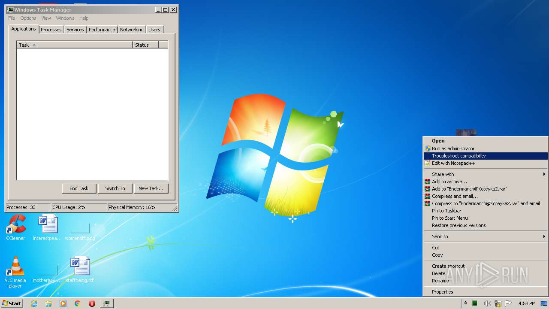Click the New Task... button

coord(151,188)
